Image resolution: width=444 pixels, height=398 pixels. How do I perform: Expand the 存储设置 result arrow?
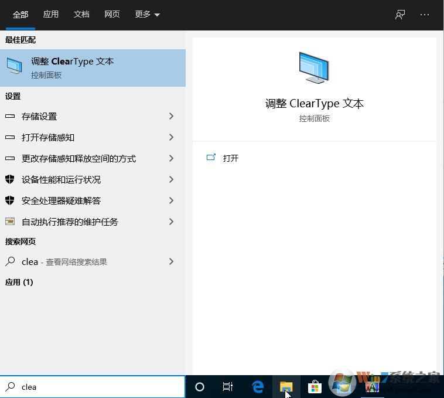coord(171,116)
